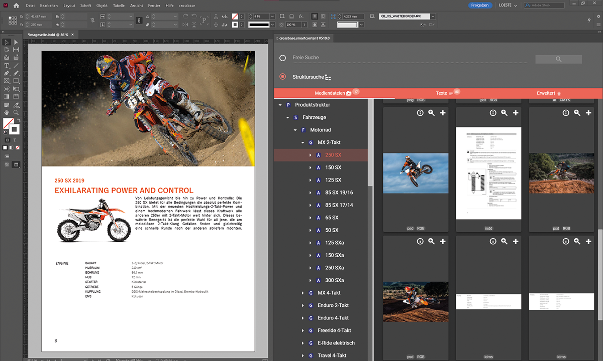Select the Selection tool arrow
603x361 pixels.
coord(7,42)
